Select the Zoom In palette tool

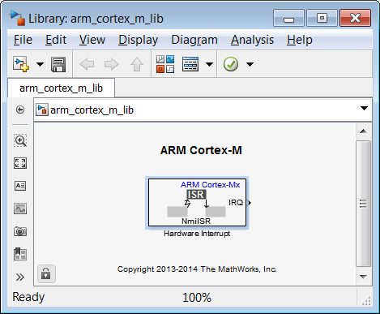click(20, 140)
